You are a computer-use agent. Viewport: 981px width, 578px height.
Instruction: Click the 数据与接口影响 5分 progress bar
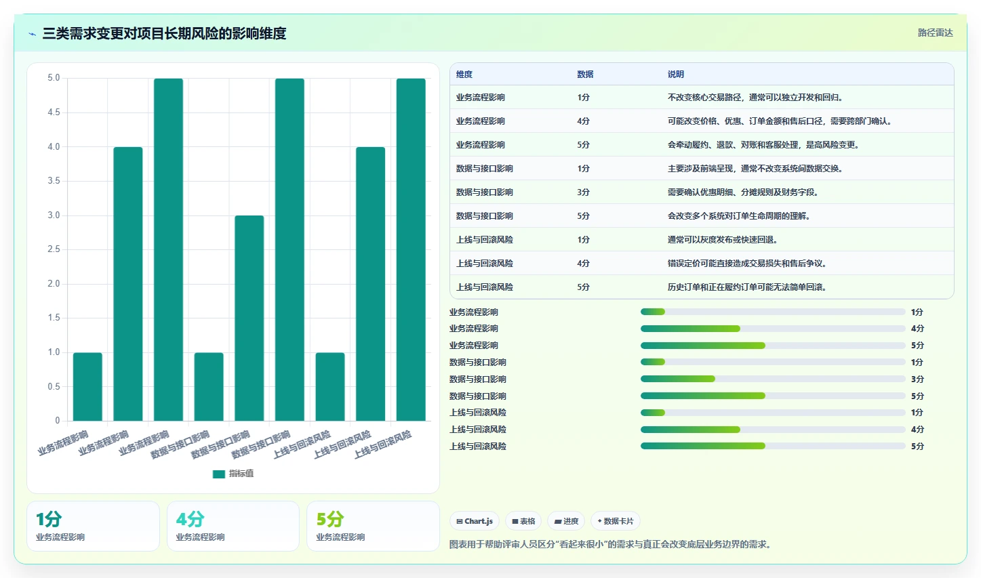(x=773, y=396)
